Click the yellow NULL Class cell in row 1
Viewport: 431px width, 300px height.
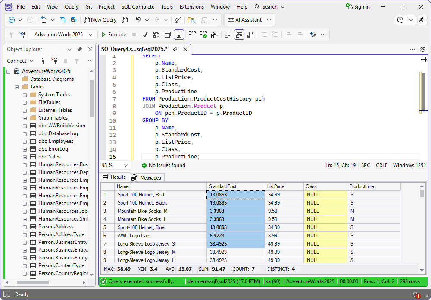325,195
